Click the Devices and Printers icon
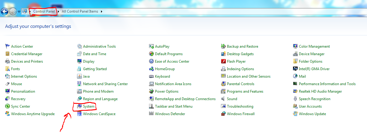The image size is (367, 134). click(x=7, y=61)
